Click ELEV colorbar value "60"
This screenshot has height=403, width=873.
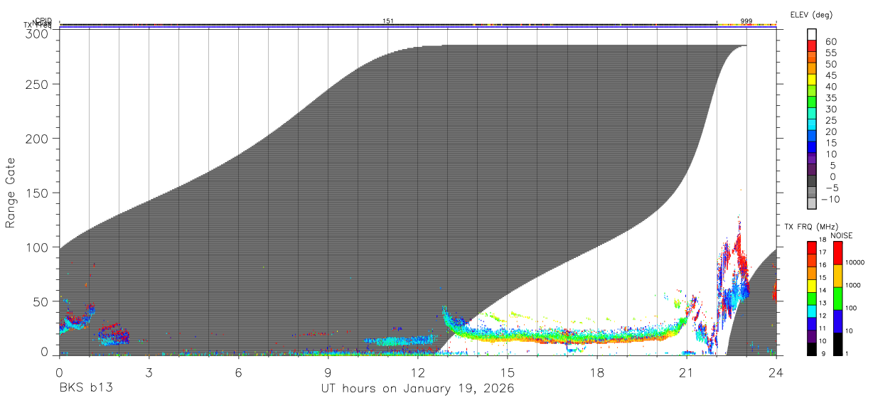(830, 41)
